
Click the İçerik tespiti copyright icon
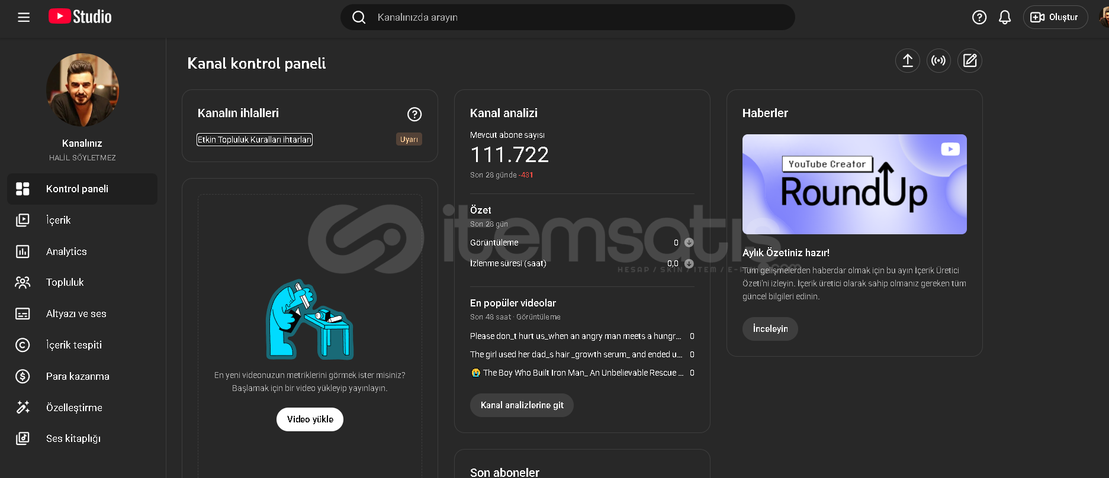coord(22,345)
